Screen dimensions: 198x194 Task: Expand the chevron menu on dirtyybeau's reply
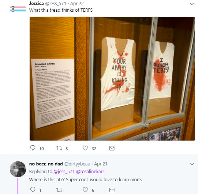192,164
